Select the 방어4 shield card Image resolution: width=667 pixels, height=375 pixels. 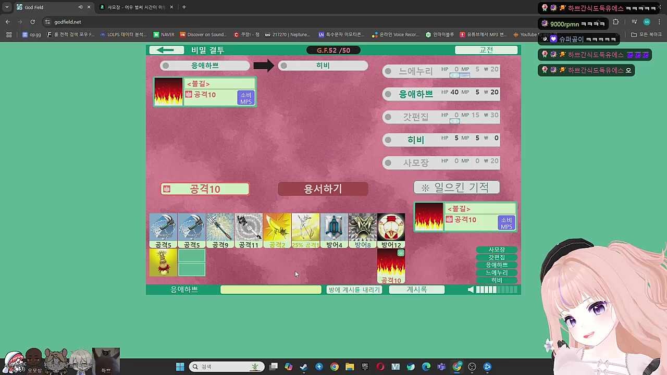pos(334,231)
